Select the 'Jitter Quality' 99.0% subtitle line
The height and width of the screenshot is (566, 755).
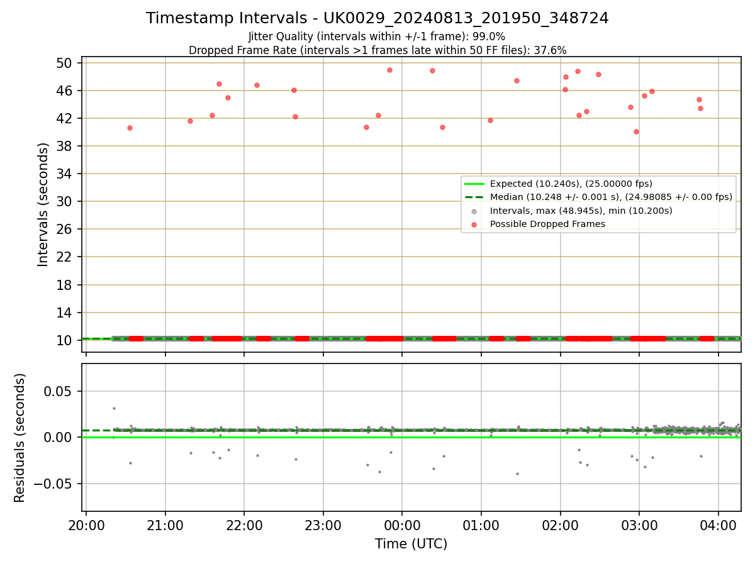(377, 36)
